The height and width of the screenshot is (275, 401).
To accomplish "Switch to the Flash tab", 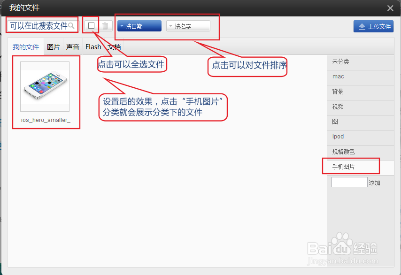I will [93, 47].
